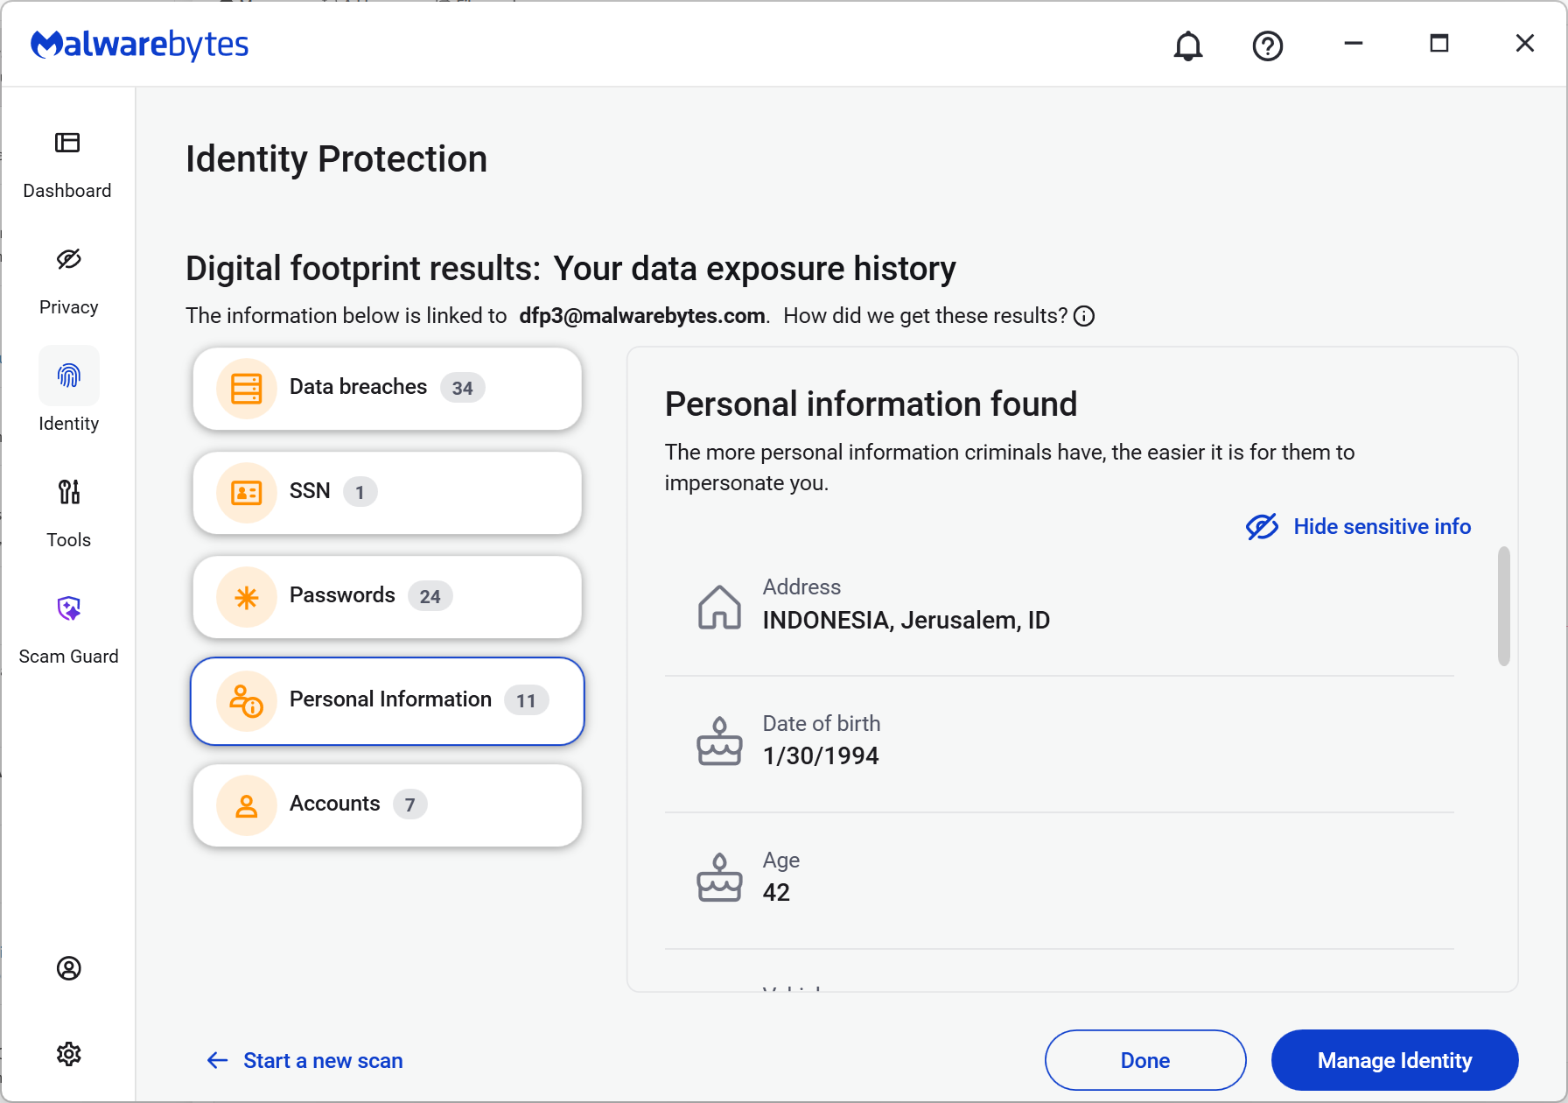Toggle Hide sensitive info
Screen dimensions: 1568x1103
point(1359,526)
